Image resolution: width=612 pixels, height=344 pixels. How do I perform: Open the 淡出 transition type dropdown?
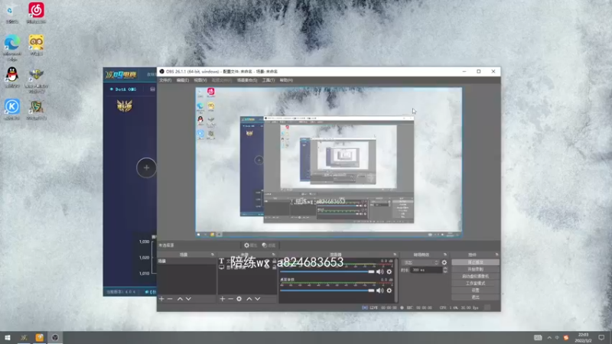coord(420,262)
